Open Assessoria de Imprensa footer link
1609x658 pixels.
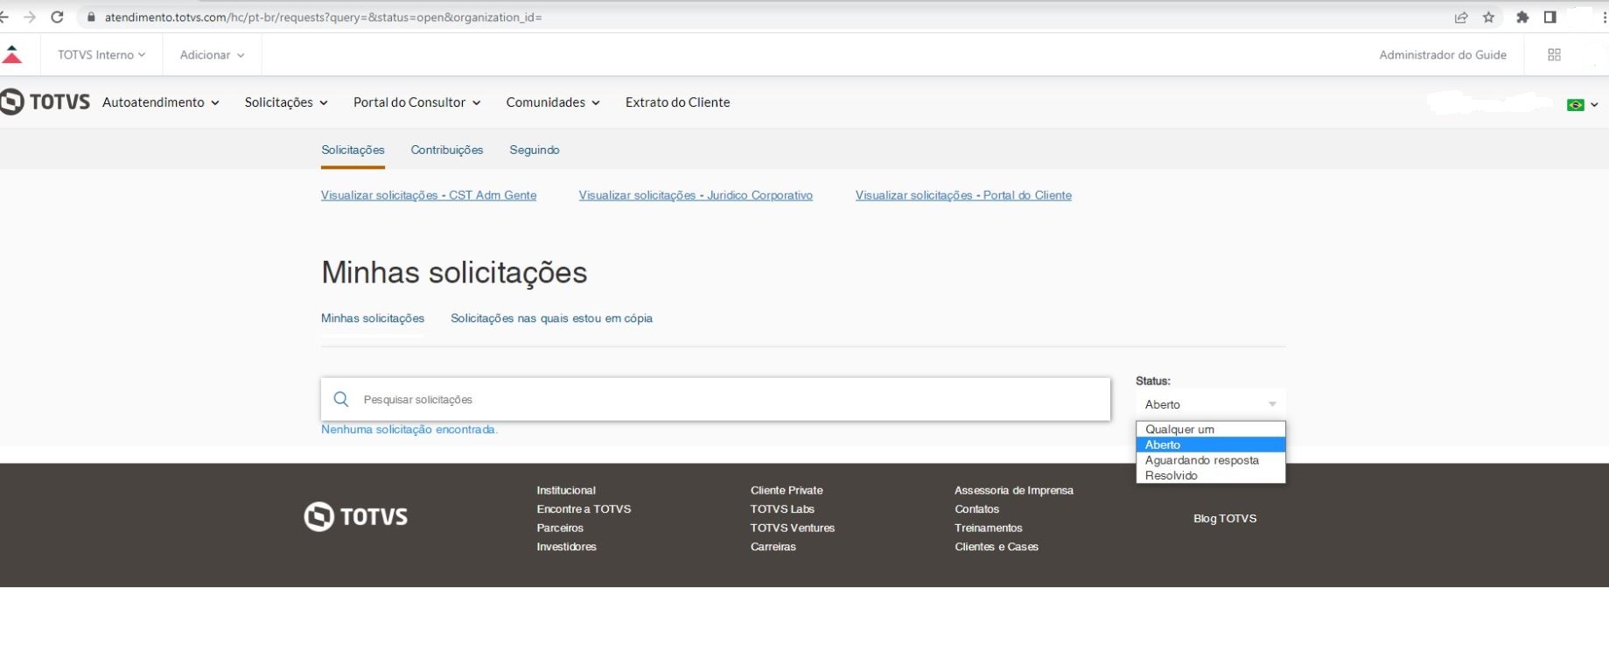pos(1014,491)
